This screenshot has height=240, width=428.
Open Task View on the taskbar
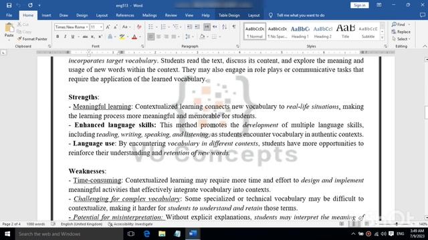131,234
